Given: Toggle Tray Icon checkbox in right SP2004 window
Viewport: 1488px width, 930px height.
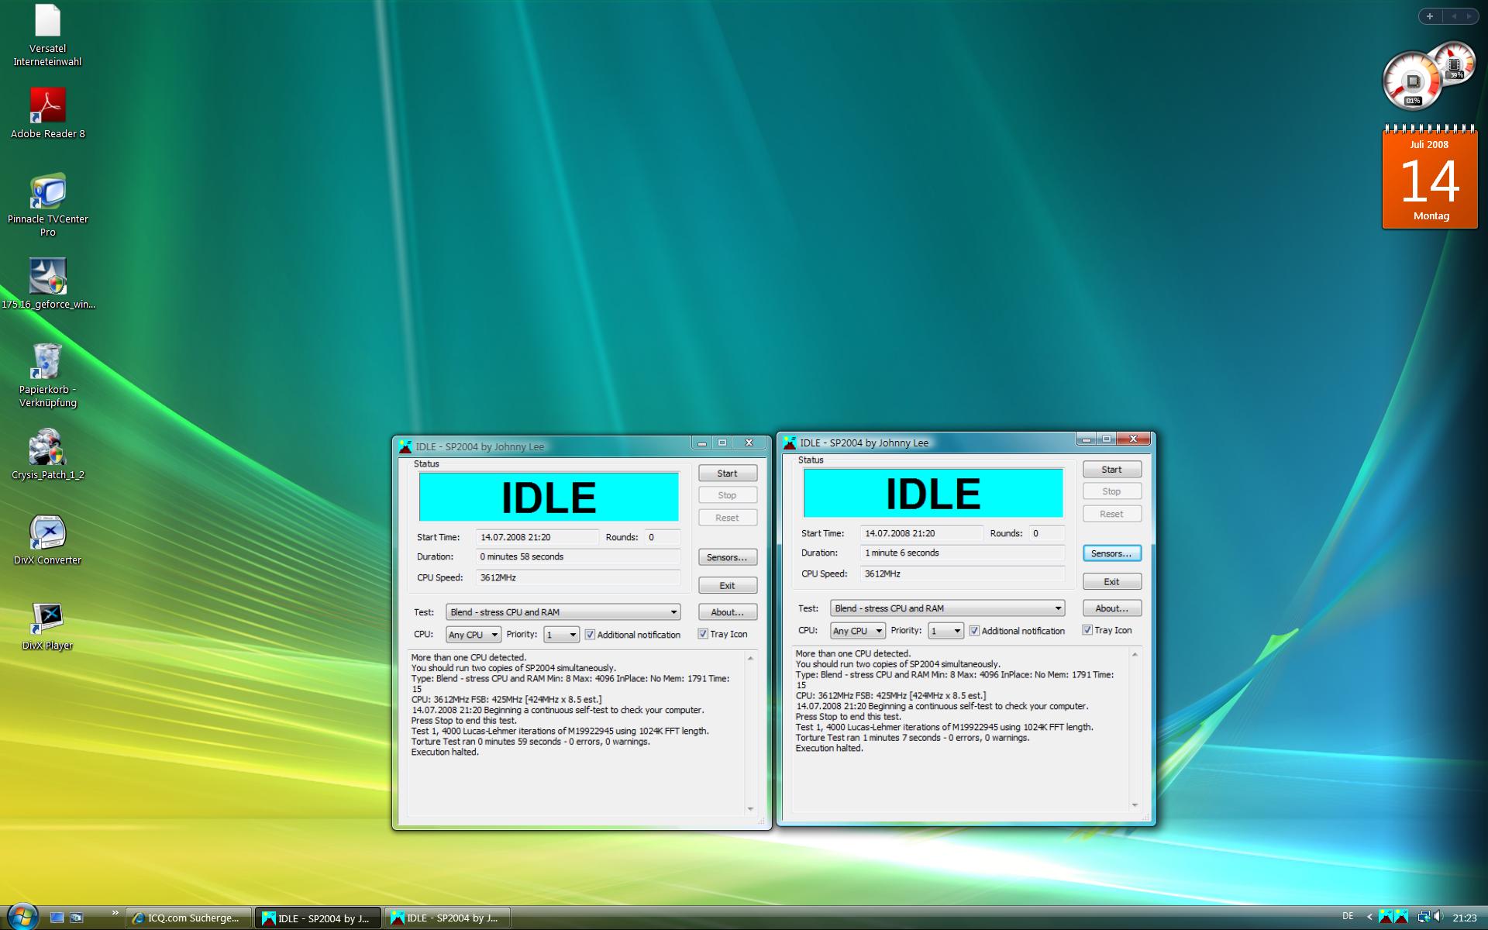Looking at the screenshot, I should (1087, 630).
